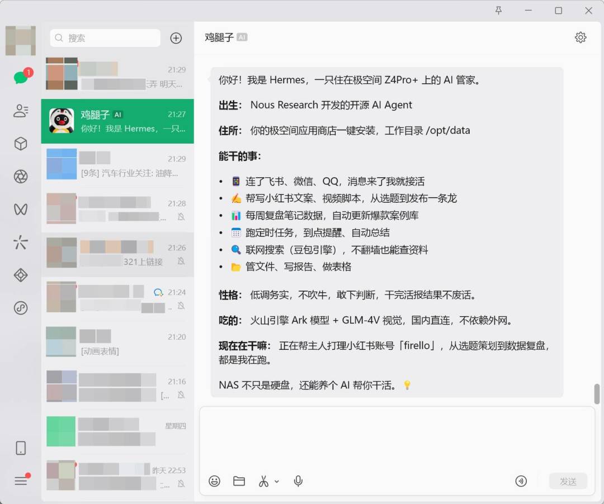Click the 鸡腿子 penguin avatar
This screenshot has height=504, width=604.
point(62,121)
